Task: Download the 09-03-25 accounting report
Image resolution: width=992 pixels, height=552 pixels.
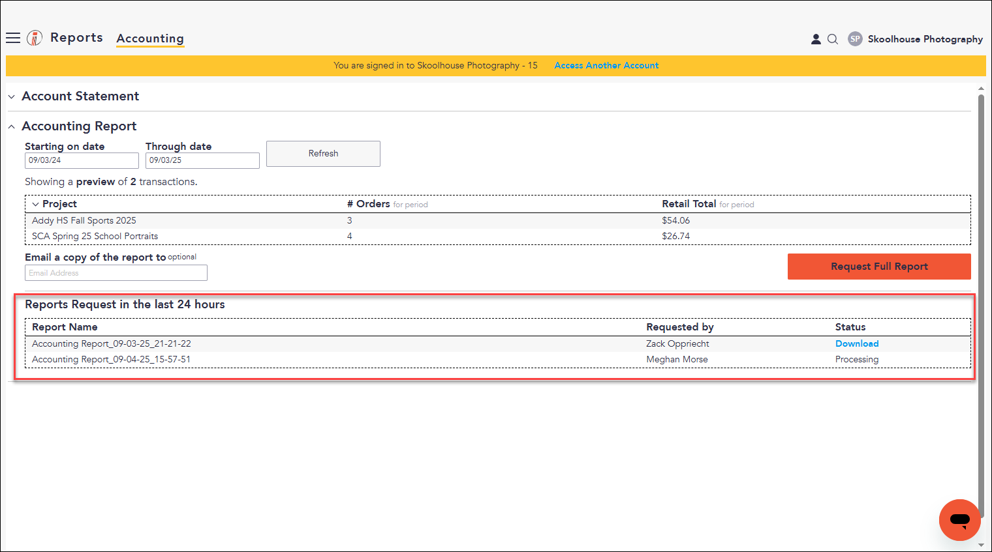Action: click(857, 343)
